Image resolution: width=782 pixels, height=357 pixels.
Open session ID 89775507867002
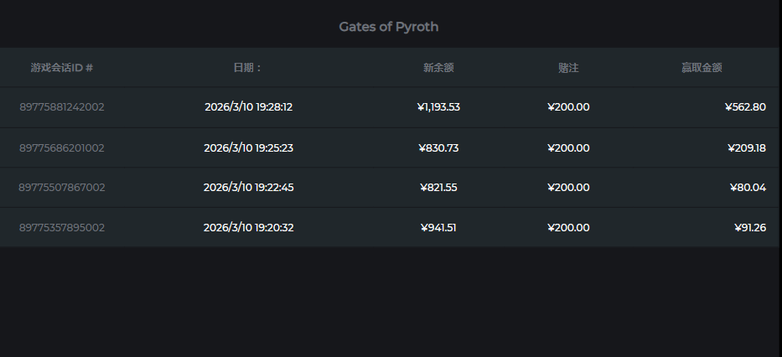(62, 188)
